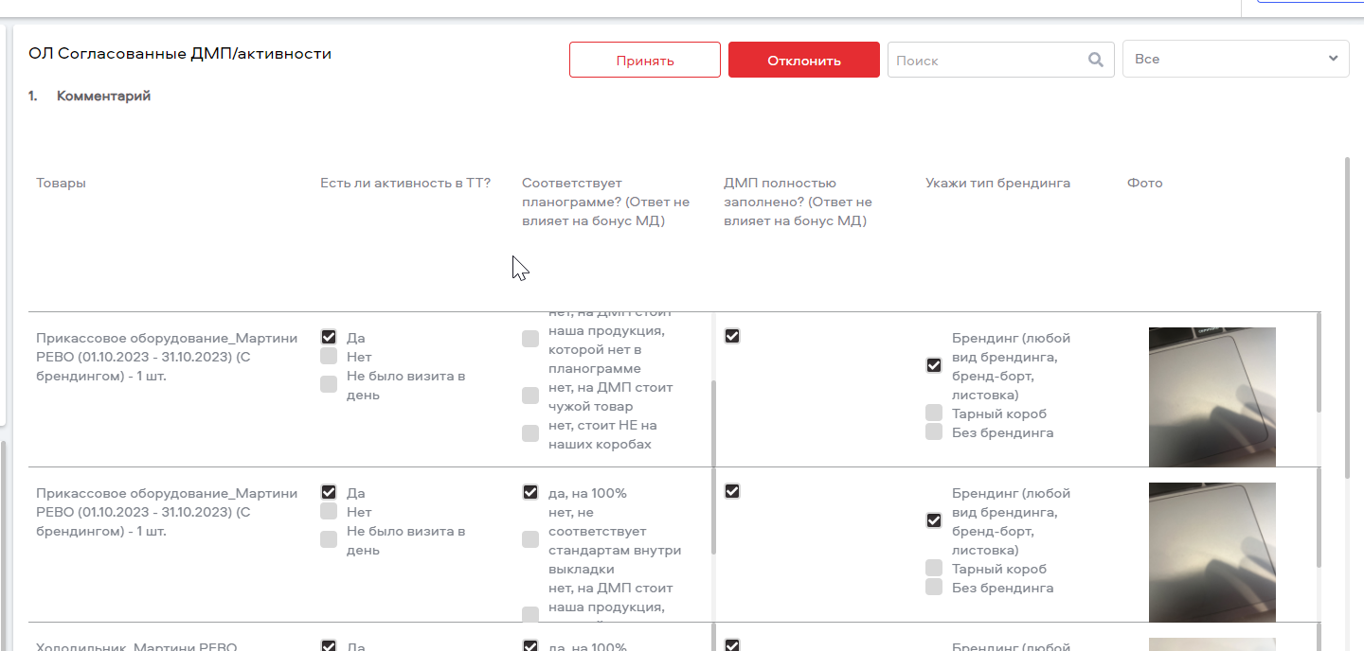This screenshot has width=1364, height=651.
Task: Click the Комментарий label
Action: (103, 96)
